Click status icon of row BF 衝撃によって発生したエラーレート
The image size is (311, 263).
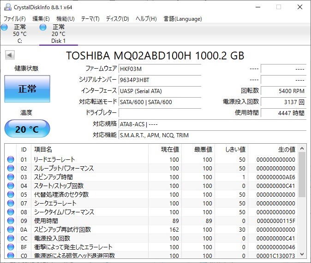(11, 247)
